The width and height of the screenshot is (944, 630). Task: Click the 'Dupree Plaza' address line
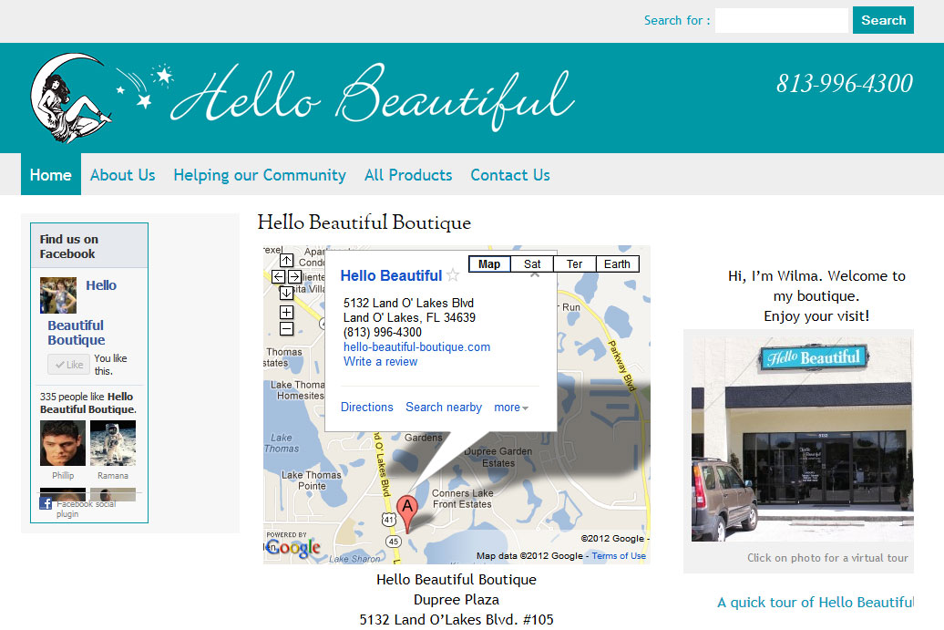[x=457, y=600]
